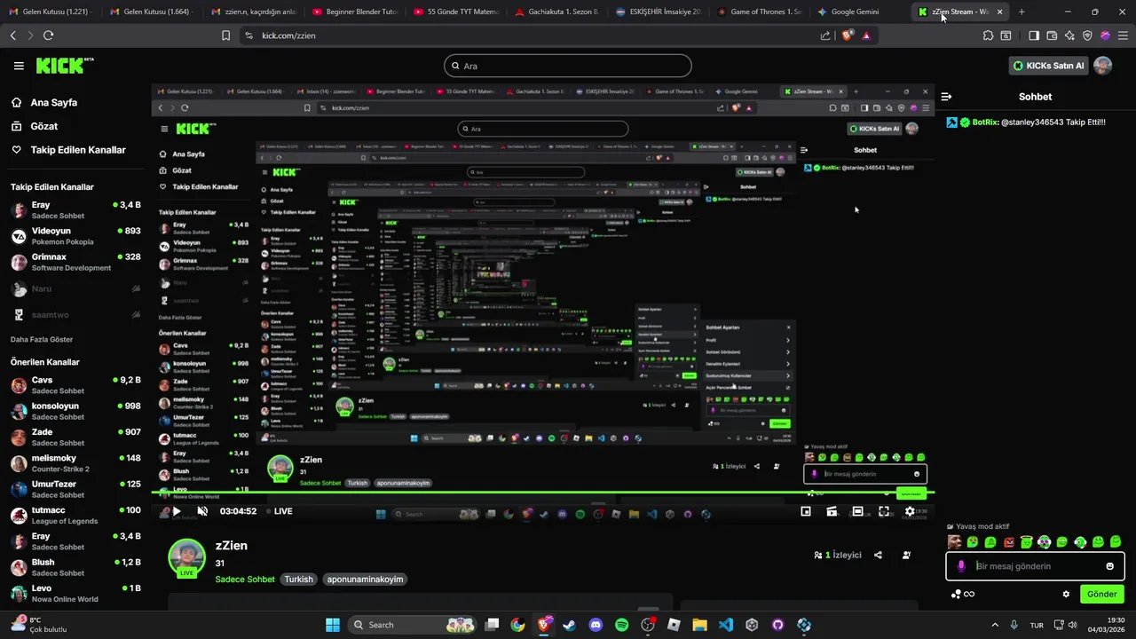
Task: Open Sadece Sohbet category link
Action: coord(245,580)
